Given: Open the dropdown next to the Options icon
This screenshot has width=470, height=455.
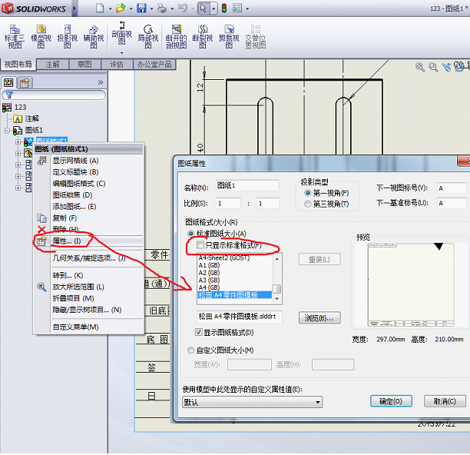Looking at the screenshot, I should (247, 8).
